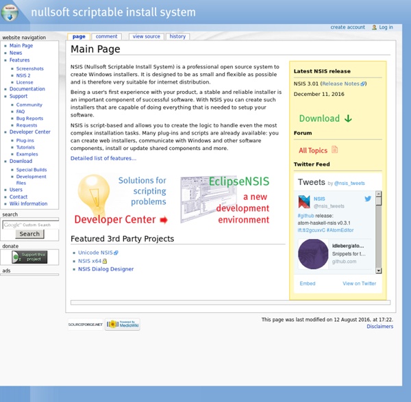
Task: Click the red arrow beside Developer Center
Action: click(x=164, y=220)
